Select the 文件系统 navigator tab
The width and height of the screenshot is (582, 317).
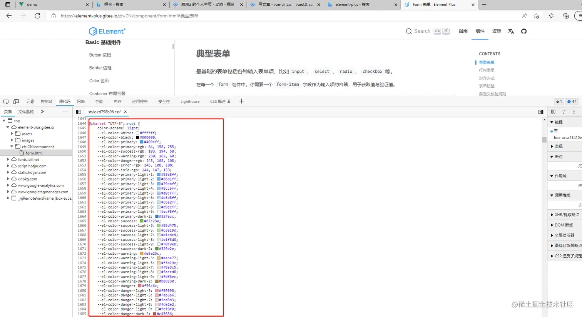[26, 112]
